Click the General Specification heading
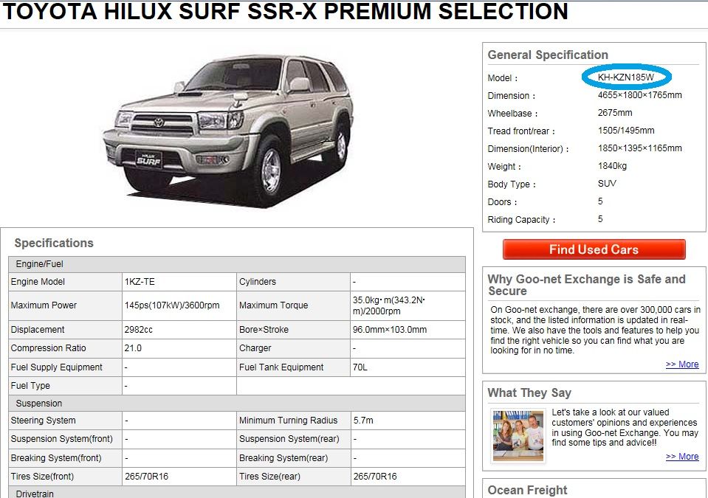Screen dimensions: 708x498 (x=548, y=55)
